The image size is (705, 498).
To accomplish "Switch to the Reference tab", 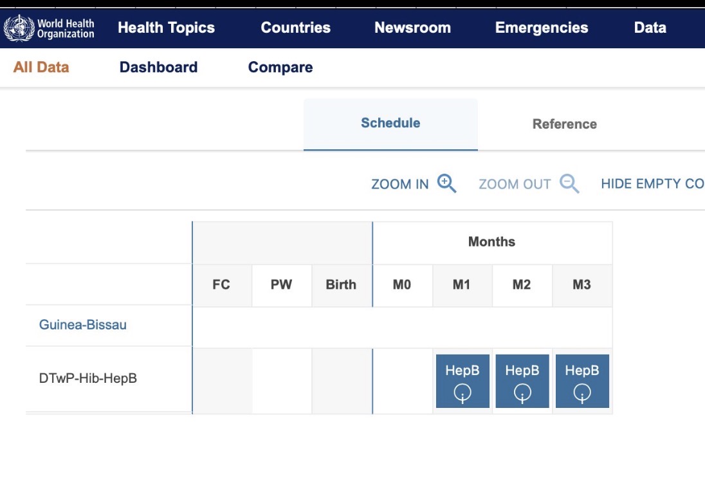I will [564, 124].
